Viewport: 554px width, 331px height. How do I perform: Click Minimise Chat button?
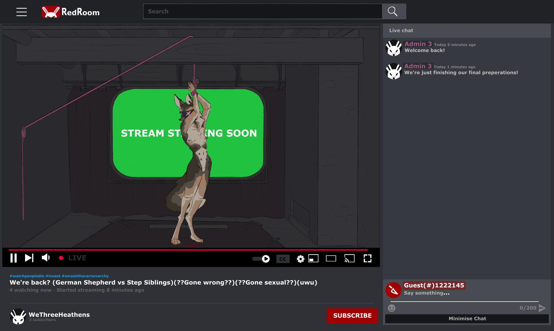click(467, 318)
